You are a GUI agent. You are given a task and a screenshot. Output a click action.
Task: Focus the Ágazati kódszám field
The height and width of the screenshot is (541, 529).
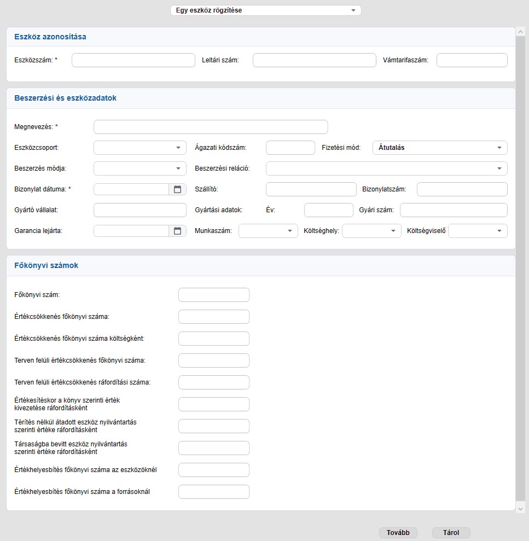coord(290,148)
